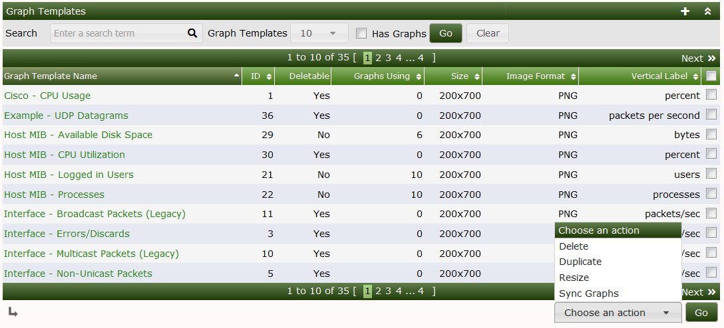The image size is (724, 328).
Task: Open Host MIB - Available Disk Space template
Action: coord(78,135)
